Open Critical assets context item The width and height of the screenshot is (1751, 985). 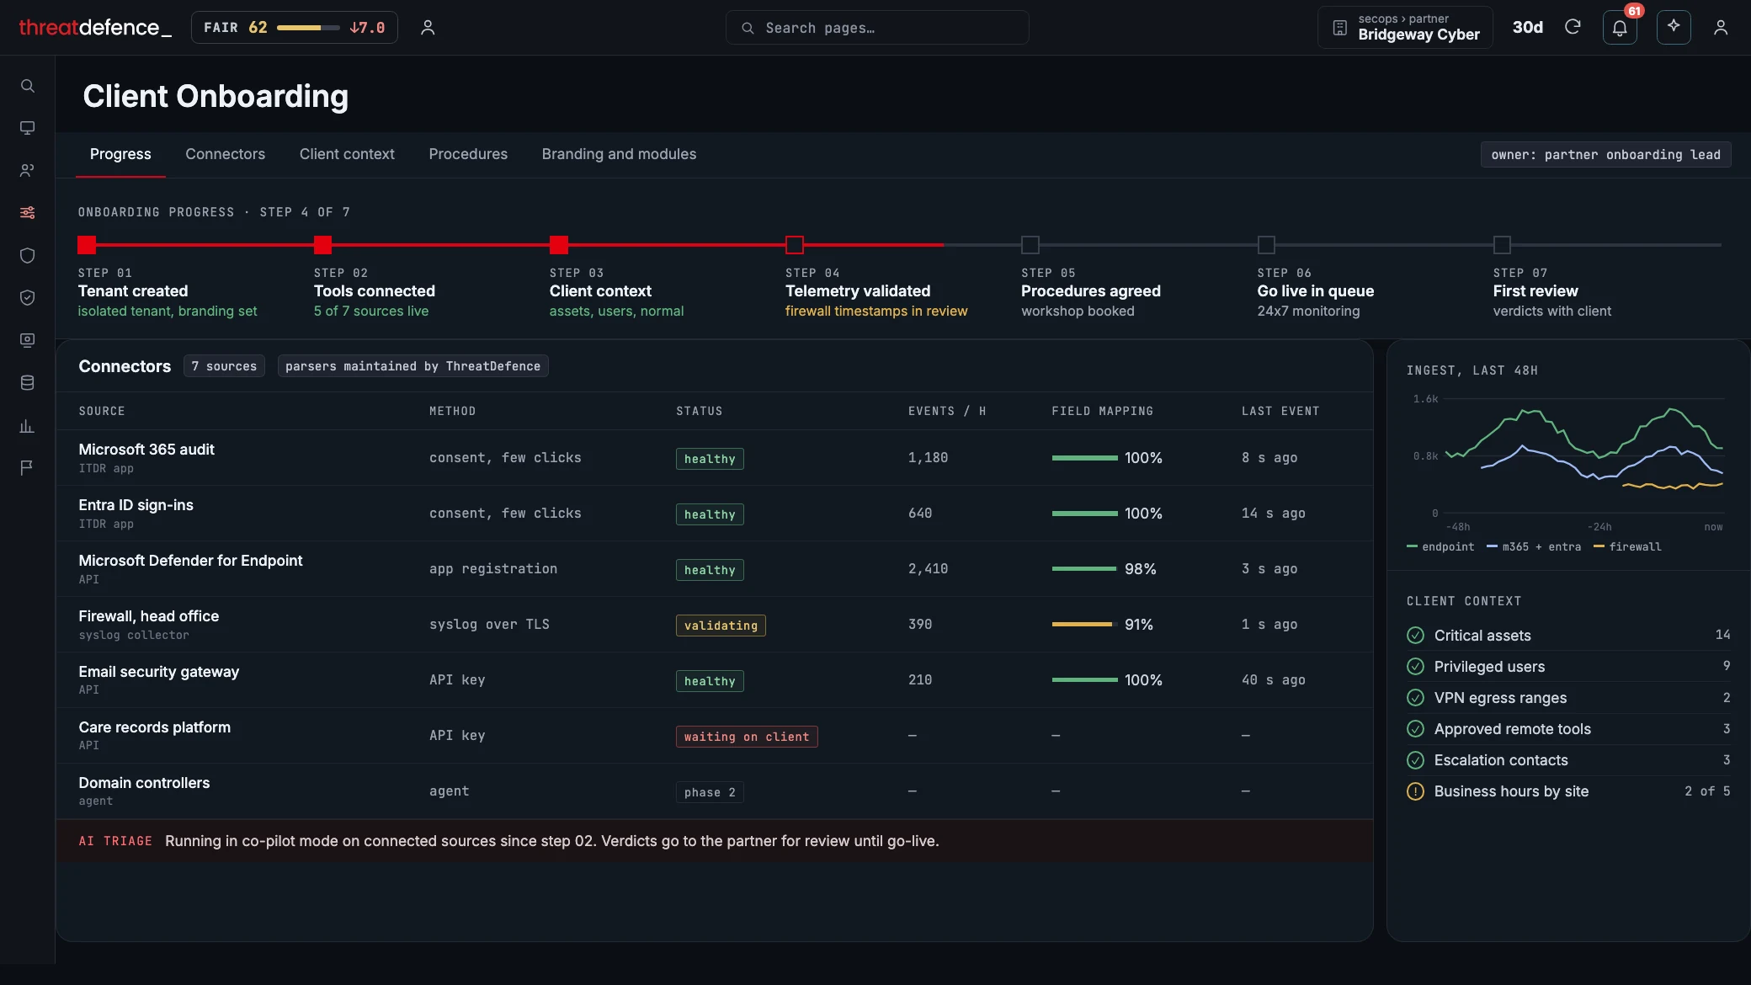tap(1568, 635)
